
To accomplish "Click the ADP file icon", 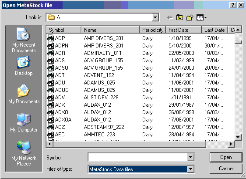I will (50, 38).
